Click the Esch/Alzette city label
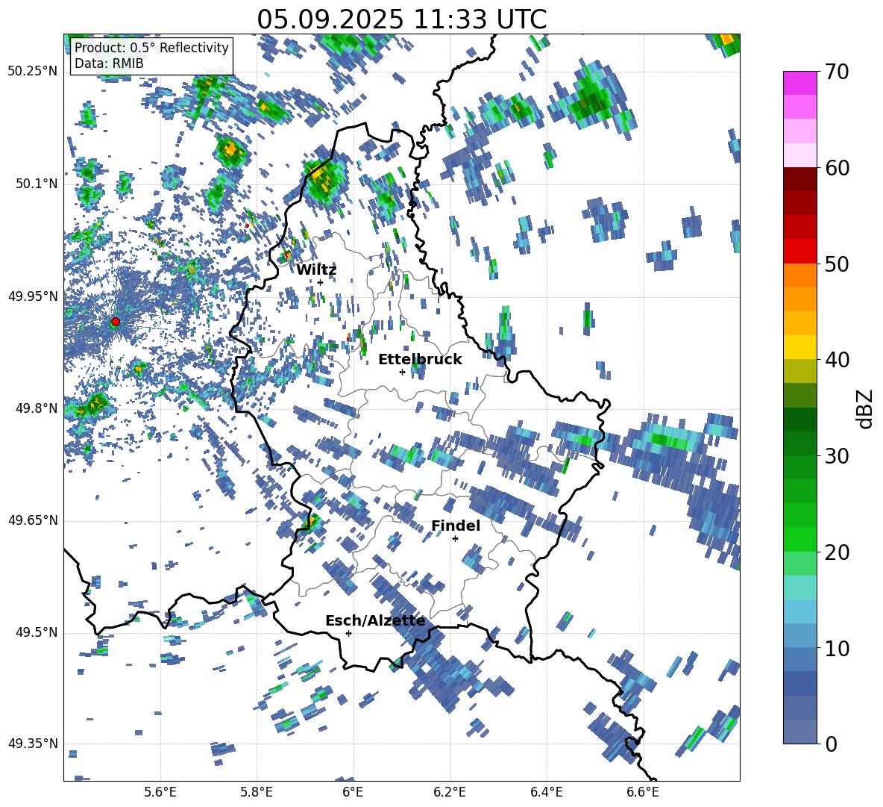883x807 pixels. pos(375,621)
